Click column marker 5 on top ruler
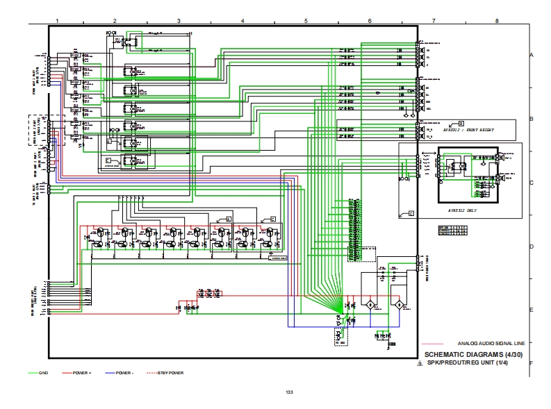The image size is (551, 409). (306, 21)
